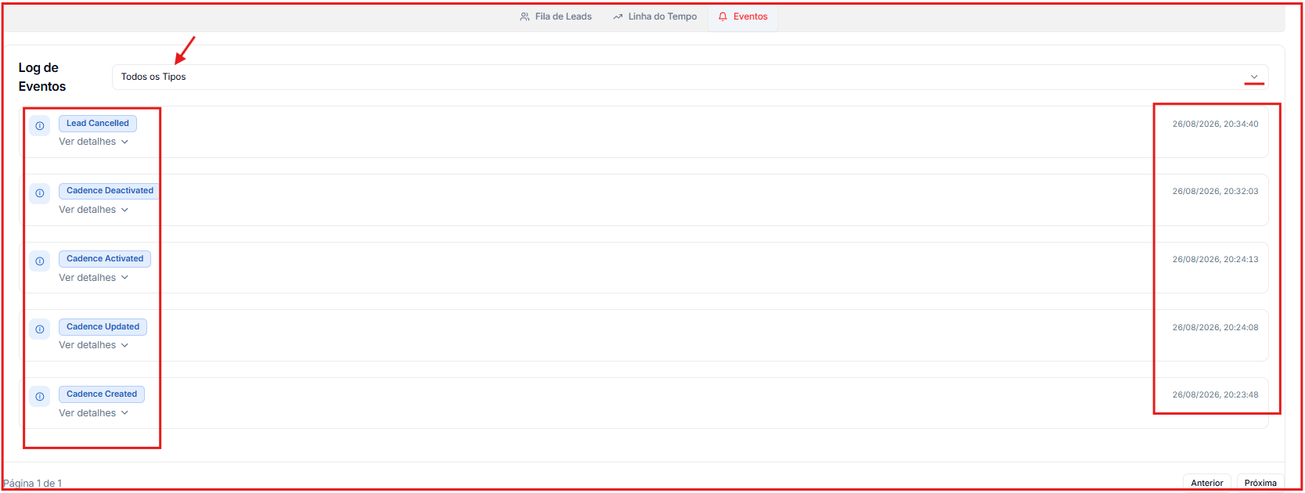Viewport: 1305px width, 493px height.
Task: Click the bell icon on Eventos
Action: point(723,16)
